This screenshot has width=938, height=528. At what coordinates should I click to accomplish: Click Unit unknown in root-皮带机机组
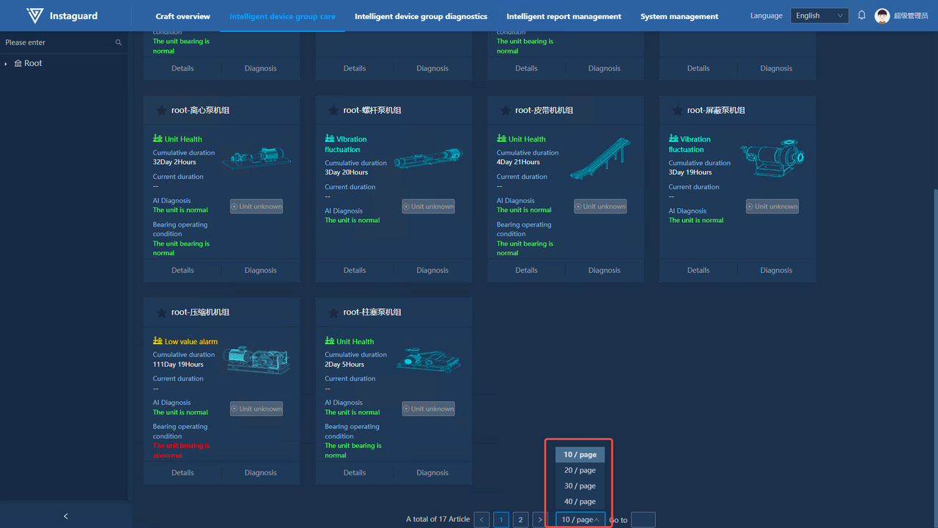(600, 207)
